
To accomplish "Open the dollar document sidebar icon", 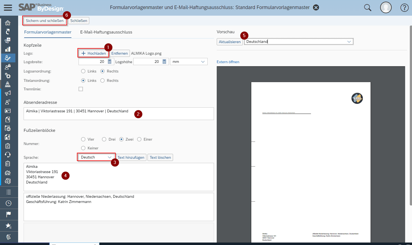I will (8, 119).
